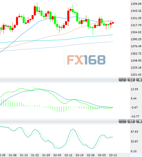Maximize the MACD indicator panel

pyautogui.click(x=131, y=79)
